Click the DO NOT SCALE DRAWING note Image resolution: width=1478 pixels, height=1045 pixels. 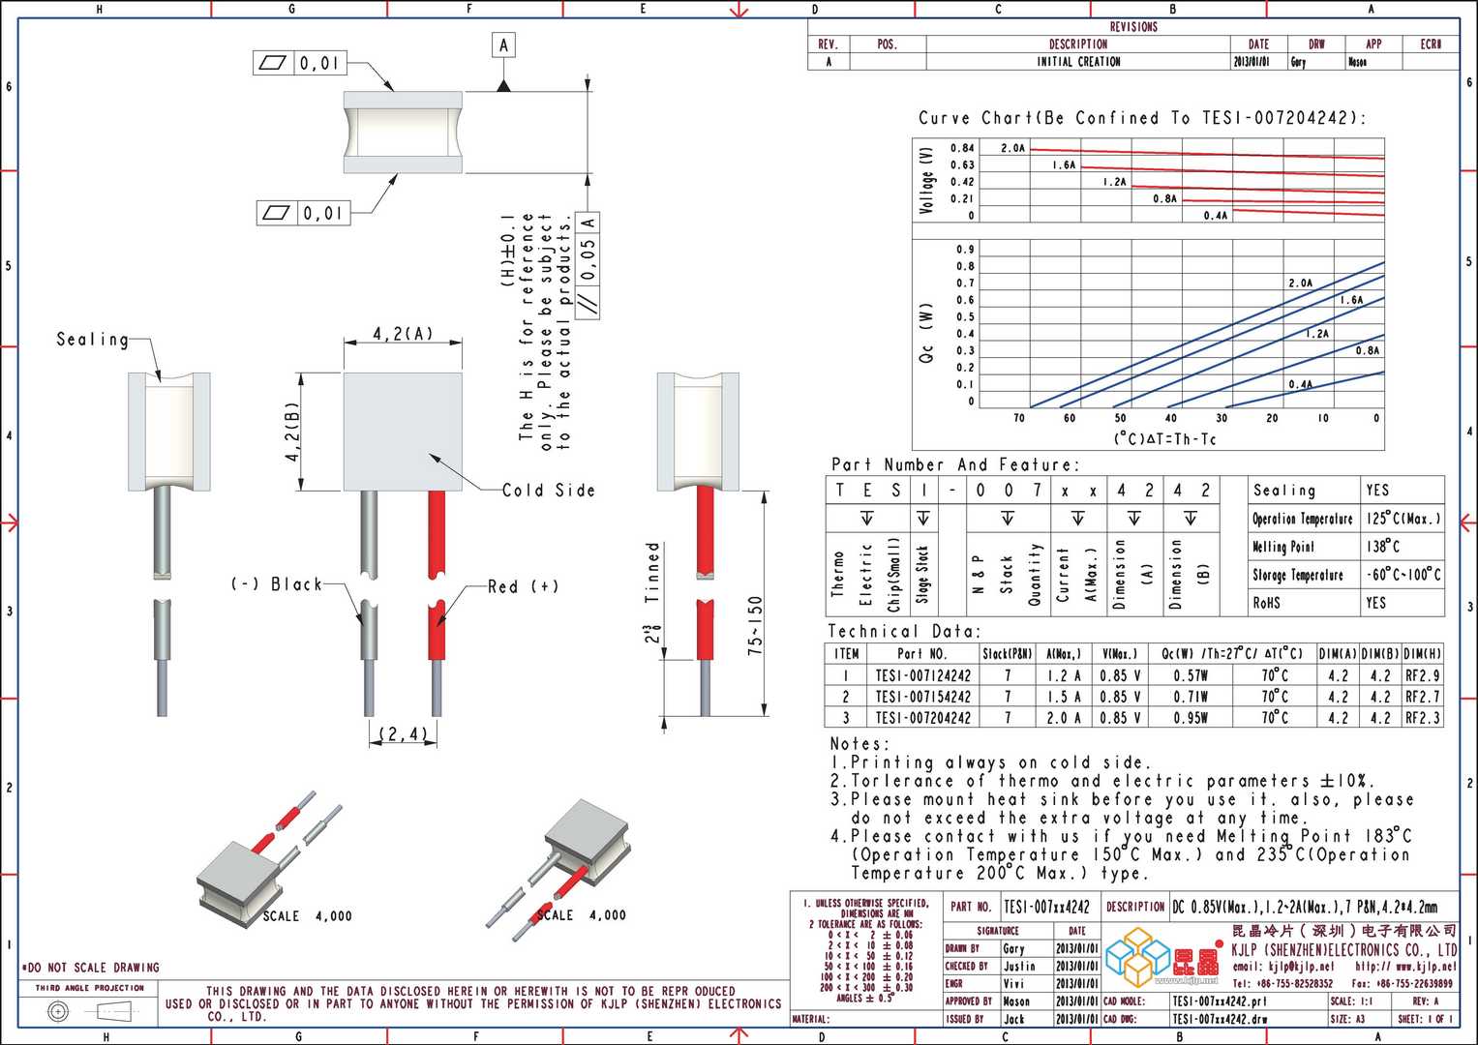coord(90,968)
